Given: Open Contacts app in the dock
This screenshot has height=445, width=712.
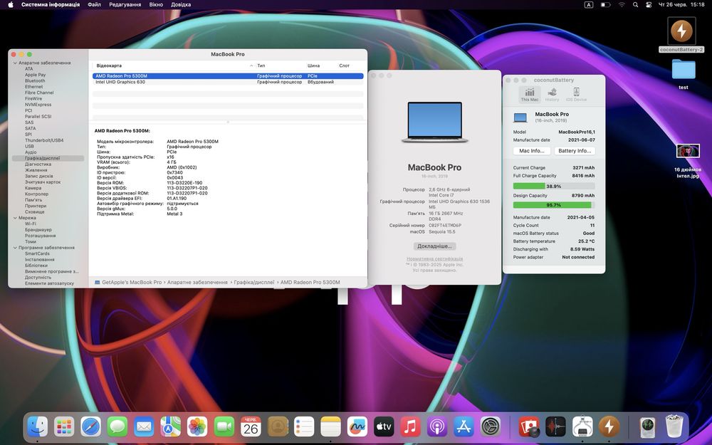Looking at the screenshot, I should [278, 426].
